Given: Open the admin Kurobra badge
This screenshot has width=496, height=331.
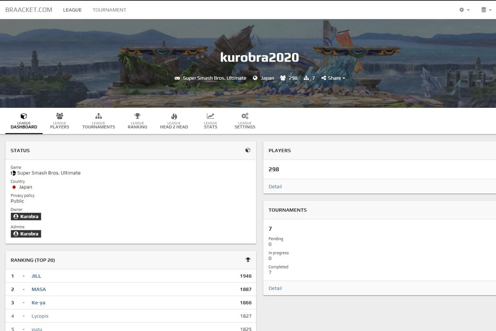Looking at the screenshot, I should coord(26,234).
